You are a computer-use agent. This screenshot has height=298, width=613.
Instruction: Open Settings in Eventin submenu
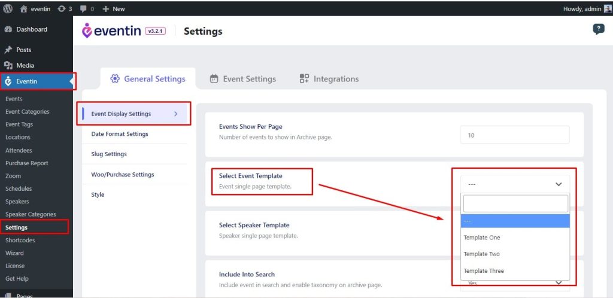(16, 227)
